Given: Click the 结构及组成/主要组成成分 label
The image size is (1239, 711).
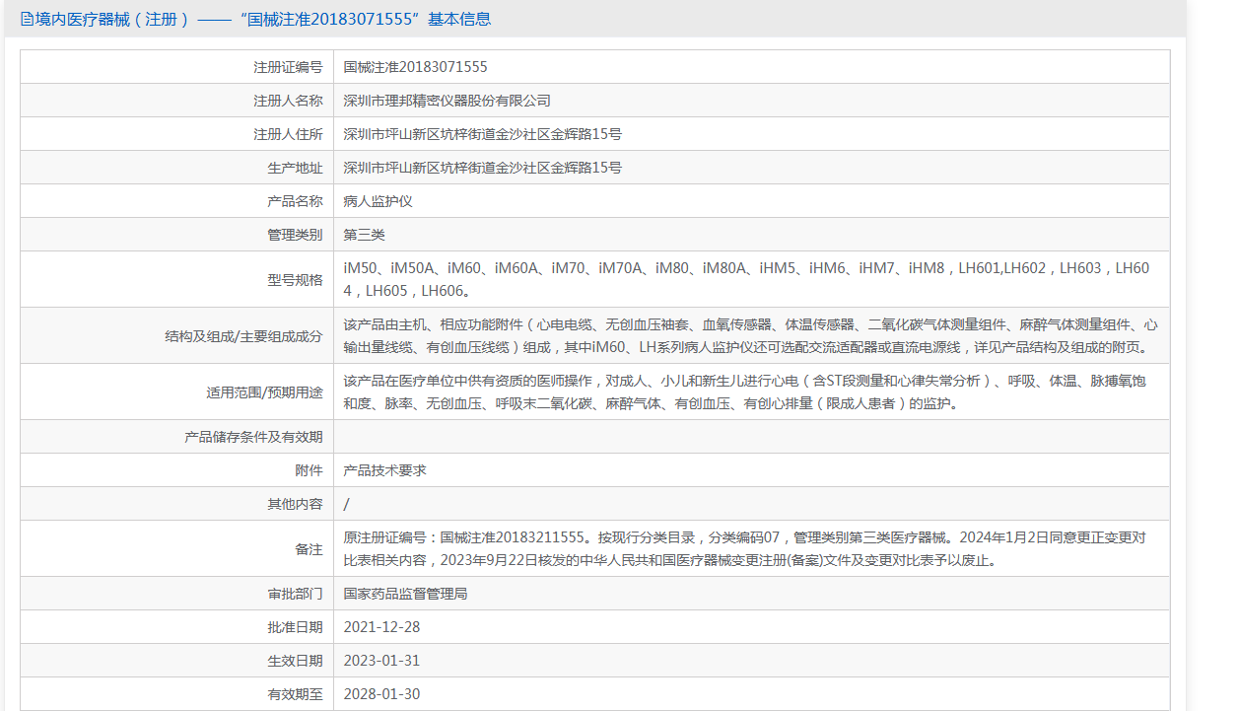Looking at the screenshot, I should (x=243, y=336).
